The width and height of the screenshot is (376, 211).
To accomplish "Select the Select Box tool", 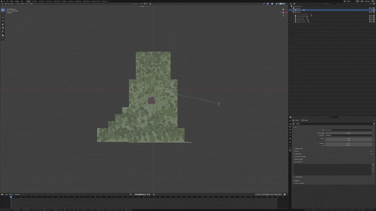I will pyautogui.click(x=3, y=10).
